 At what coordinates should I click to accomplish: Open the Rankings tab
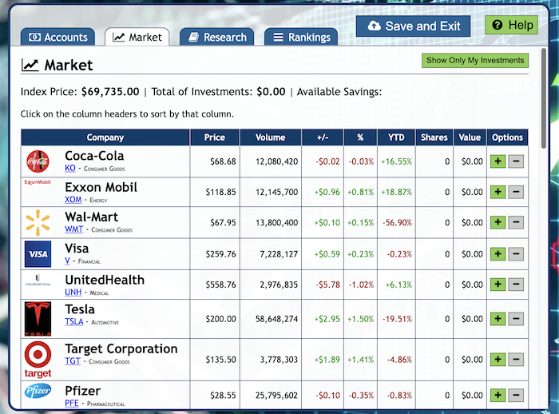(300, 37)
